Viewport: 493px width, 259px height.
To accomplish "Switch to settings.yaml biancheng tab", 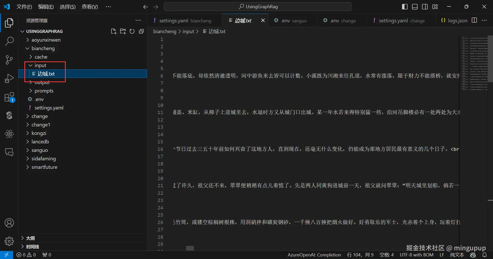I will pyautogui.click(x=185, y=20).
